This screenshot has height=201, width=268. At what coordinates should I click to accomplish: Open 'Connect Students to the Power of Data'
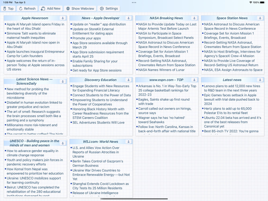[x=102, y=95]
